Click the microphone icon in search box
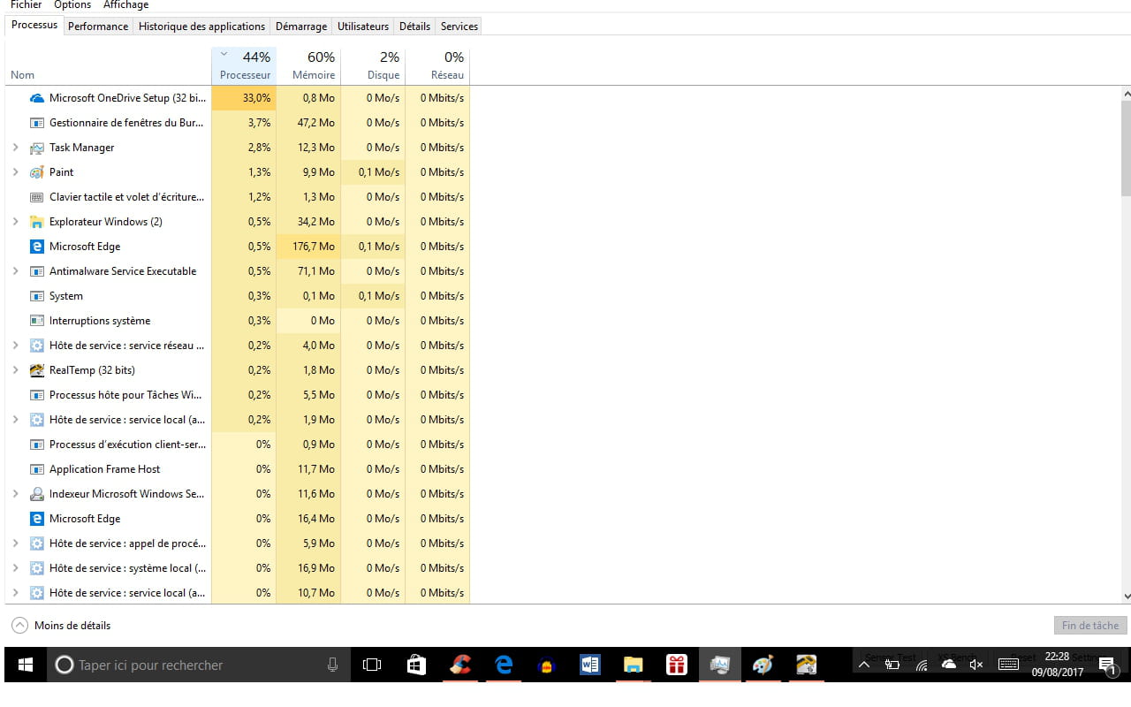Screen dimensions: 1131x707 [332, 665]
